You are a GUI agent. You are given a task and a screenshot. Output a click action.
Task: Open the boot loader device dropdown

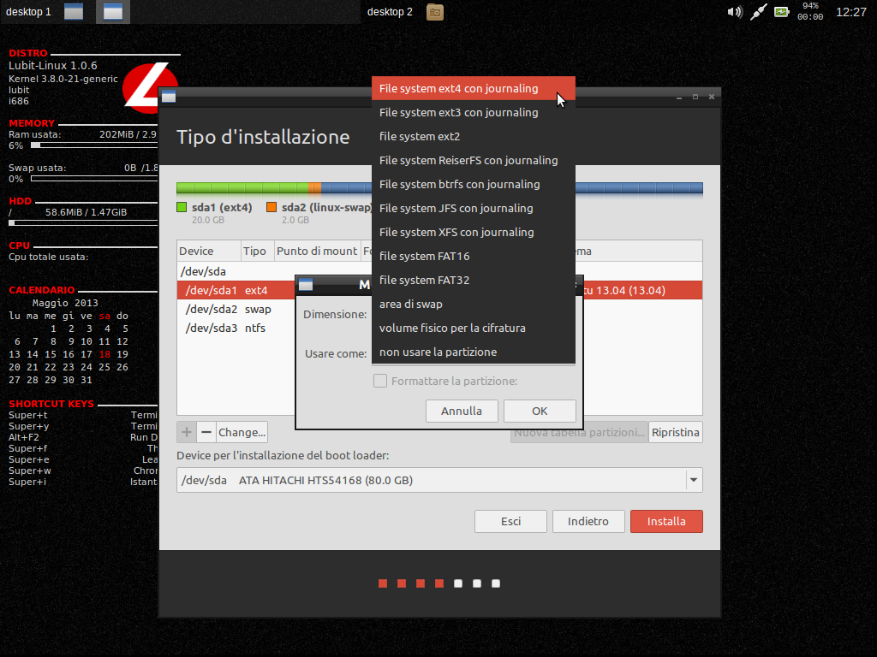693,480
